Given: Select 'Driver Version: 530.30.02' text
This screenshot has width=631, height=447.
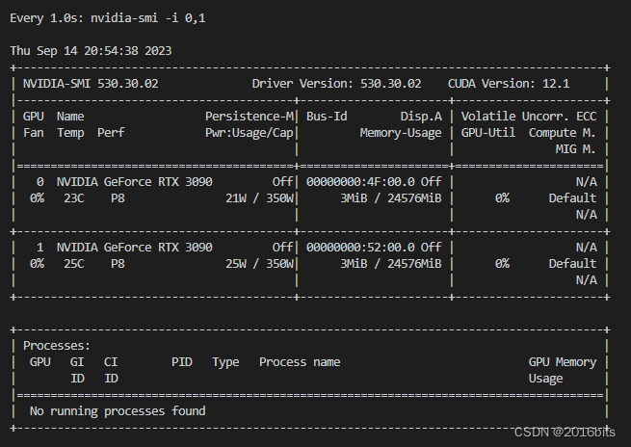Looking at the screenshot, I should pos(337,84).
